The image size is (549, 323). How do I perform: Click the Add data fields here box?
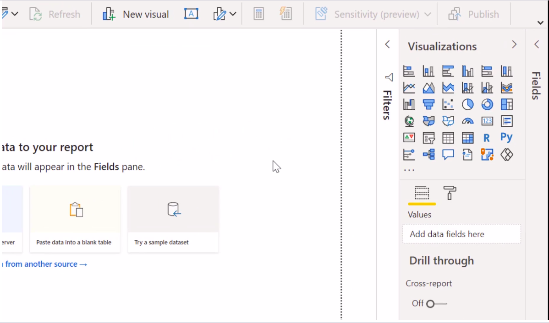(461, 234)
